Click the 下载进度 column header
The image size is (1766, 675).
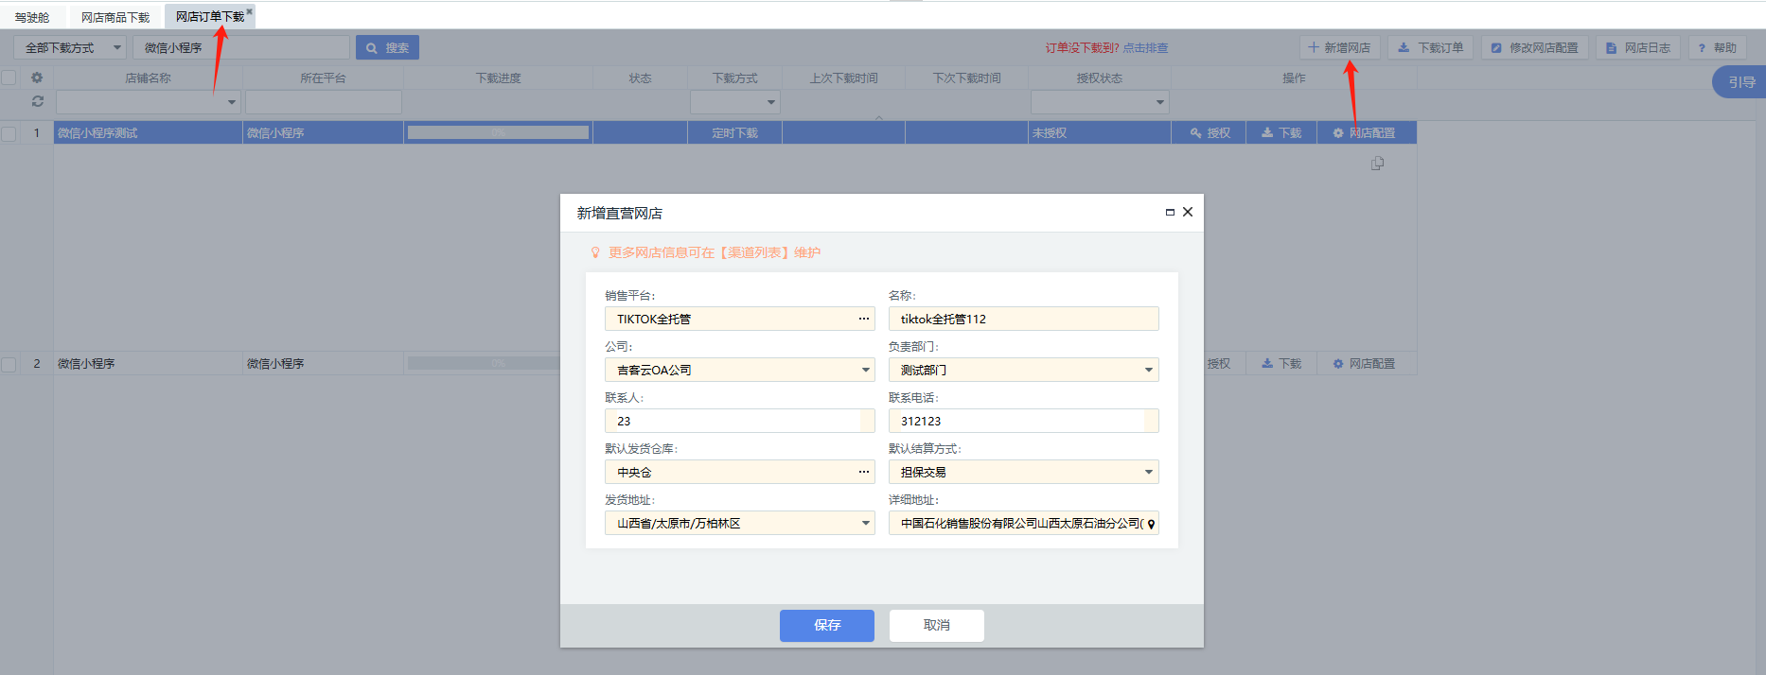(x=499, y=78)
